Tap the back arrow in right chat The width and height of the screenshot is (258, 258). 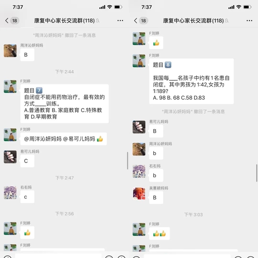pyautogui.click(x=135, y=21)
